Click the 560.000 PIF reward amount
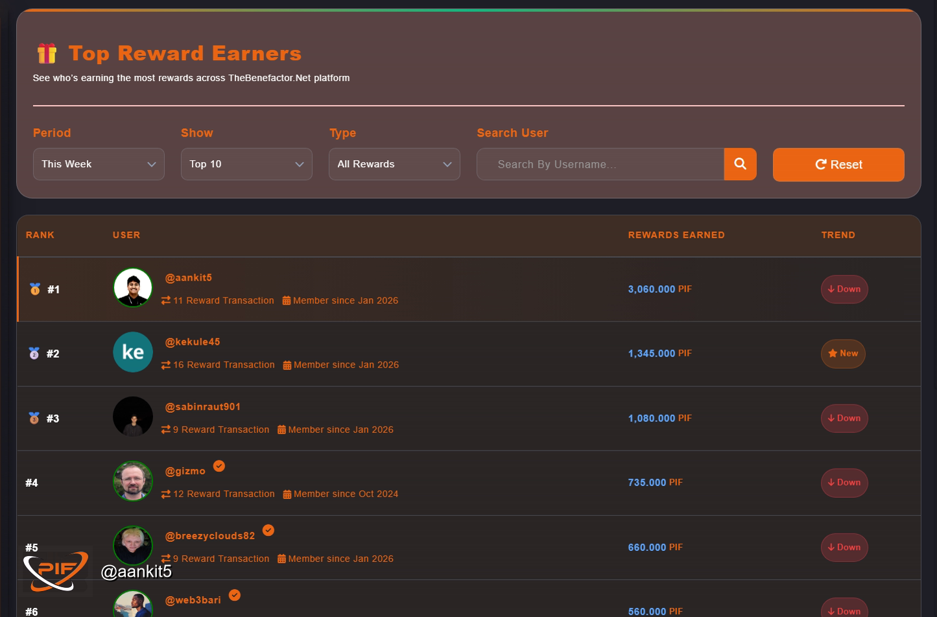Image resolution: width=937 pixels, height=617 pixels. click(x=656, y=611)
